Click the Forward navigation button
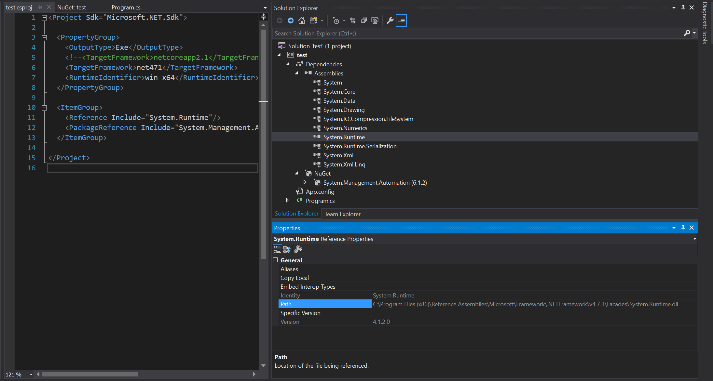This screenshot has width=713, height=381. click(290, 20)
